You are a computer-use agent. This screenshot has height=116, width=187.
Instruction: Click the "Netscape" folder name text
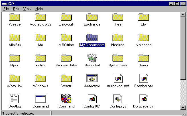(x=144, y=45)
